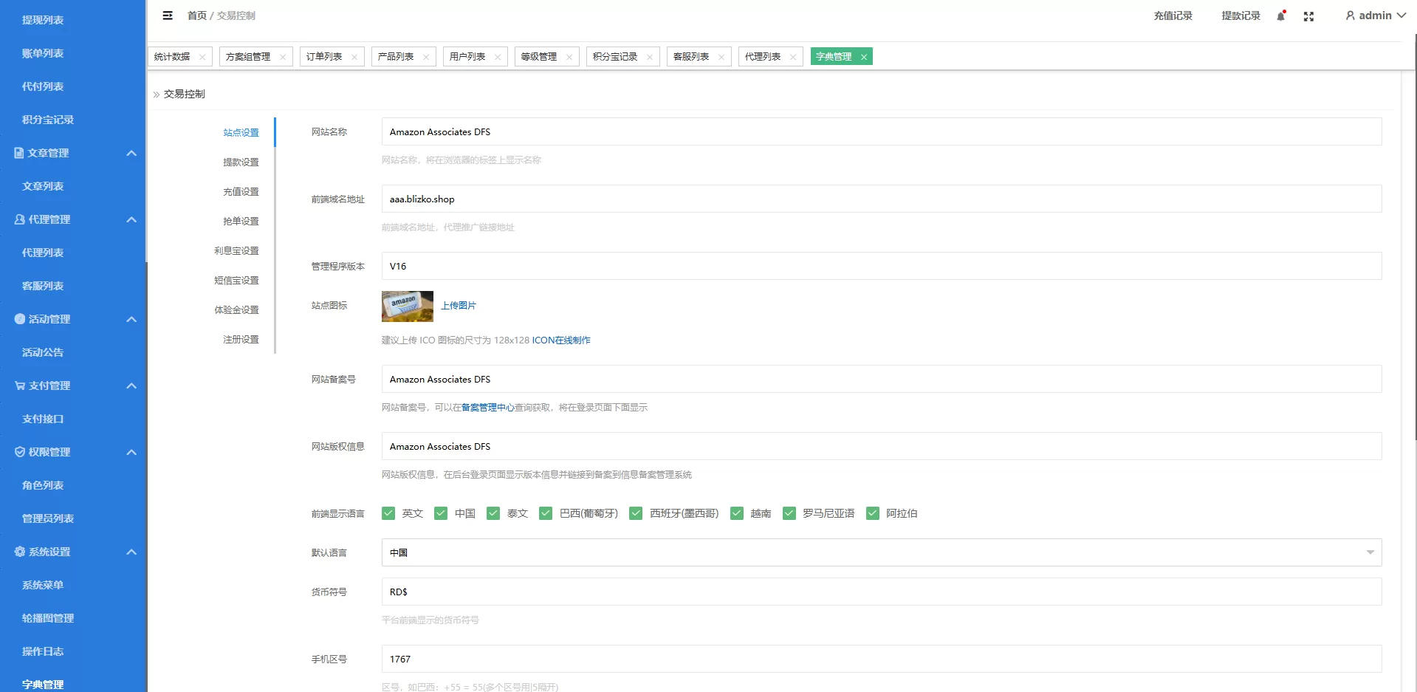This screenshot has width=1417, height=692.
Task: Uncheck the 英文 language checkbox
Action: click(388, 513)
